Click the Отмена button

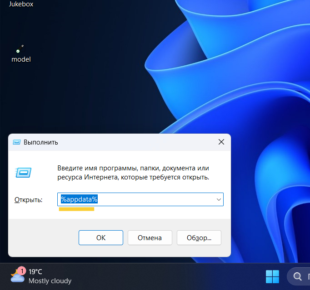150,238
